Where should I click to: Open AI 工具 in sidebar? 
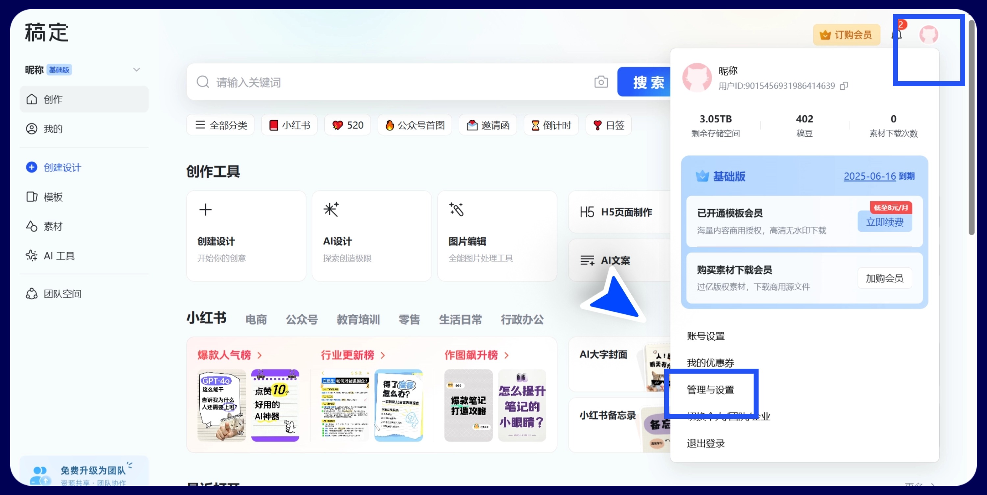pos(84,256)
